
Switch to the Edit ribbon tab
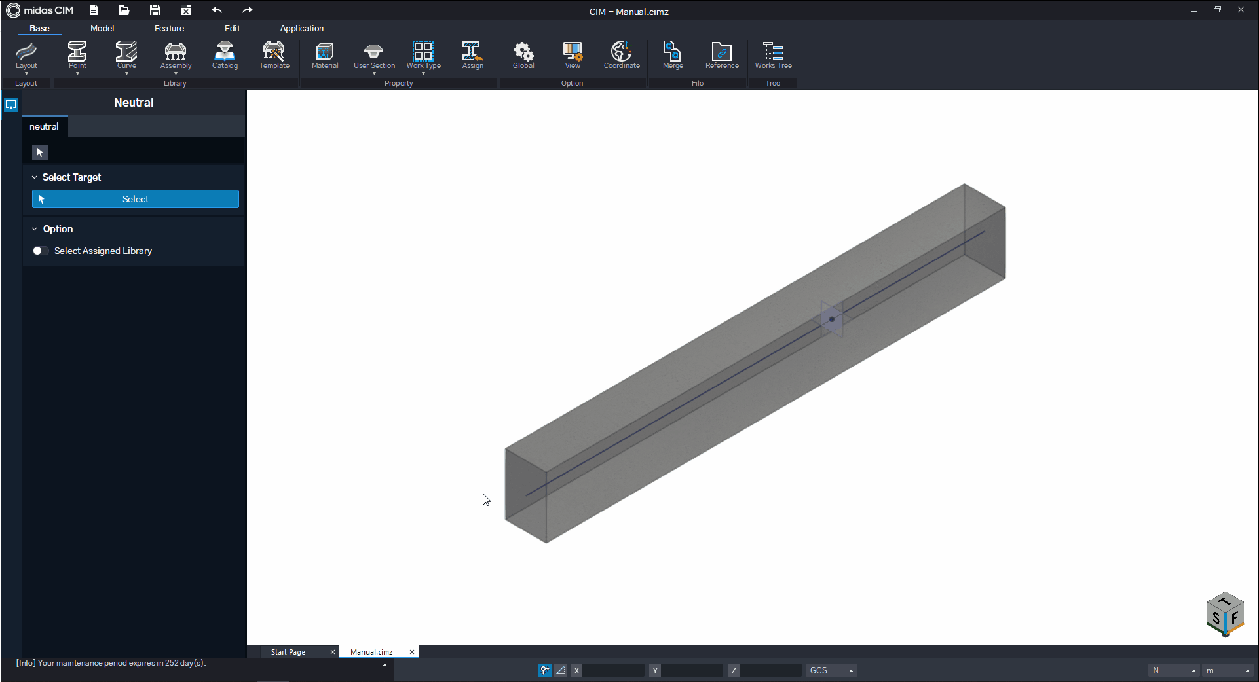(x=232, y=28)
